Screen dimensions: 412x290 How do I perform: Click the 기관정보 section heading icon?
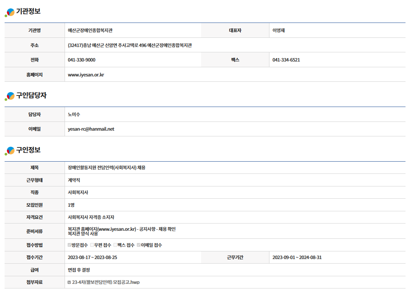tap(10, 13)
